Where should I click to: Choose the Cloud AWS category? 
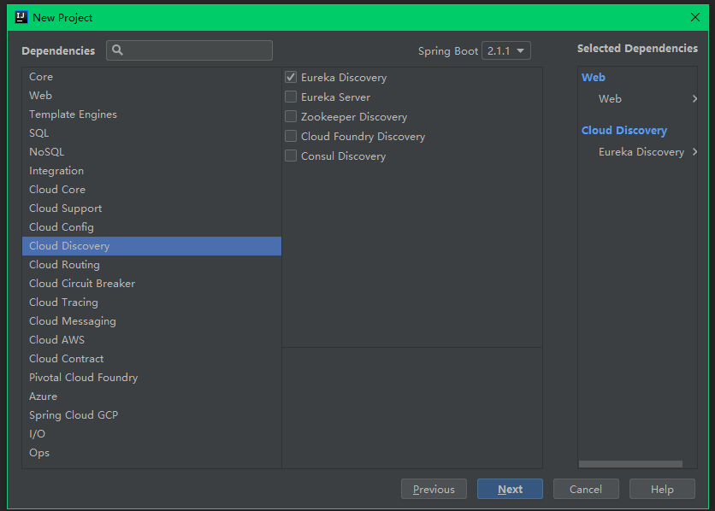click(152, 340)
